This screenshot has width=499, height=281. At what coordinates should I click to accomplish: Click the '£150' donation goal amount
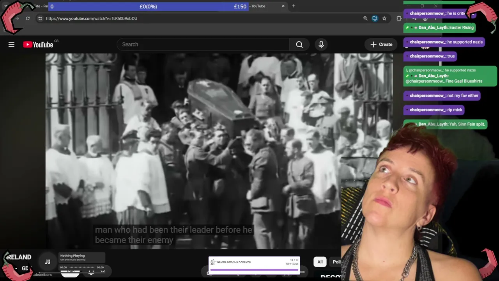click(240, 7)
